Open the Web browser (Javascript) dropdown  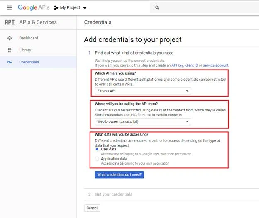tap(143, 122)
